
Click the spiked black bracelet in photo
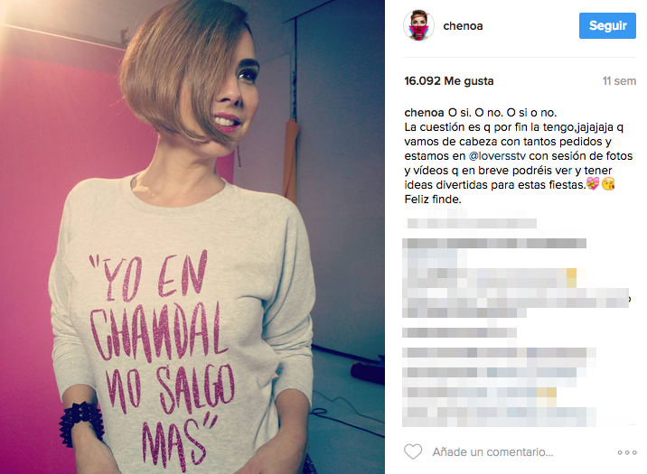(81, 423)
